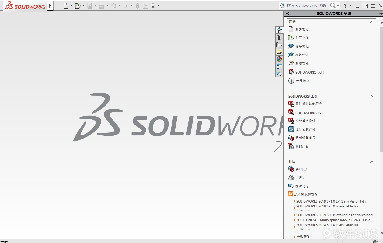This screenshot has height=243, width=383.
Task: Open the SOLIDWORKS 2018 SP5.0 download news
Action: tap(327, 208)
